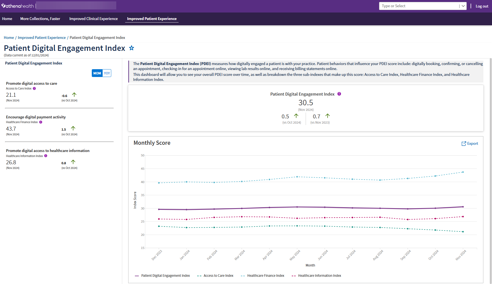Click Log out
Image resolution: width=492 pixels, height=284 pixels.
[482, 6]
